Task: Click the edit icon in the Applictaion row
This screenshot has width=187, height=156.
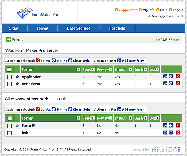Action: [165, 76]
